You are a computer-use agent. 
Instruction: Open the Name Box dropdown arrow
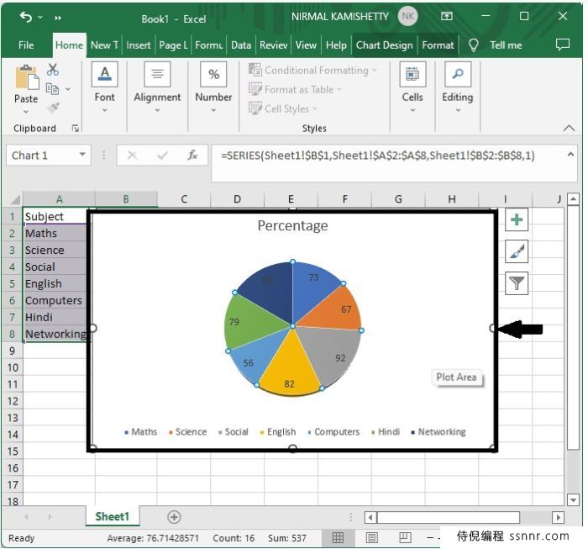[82, 155]
